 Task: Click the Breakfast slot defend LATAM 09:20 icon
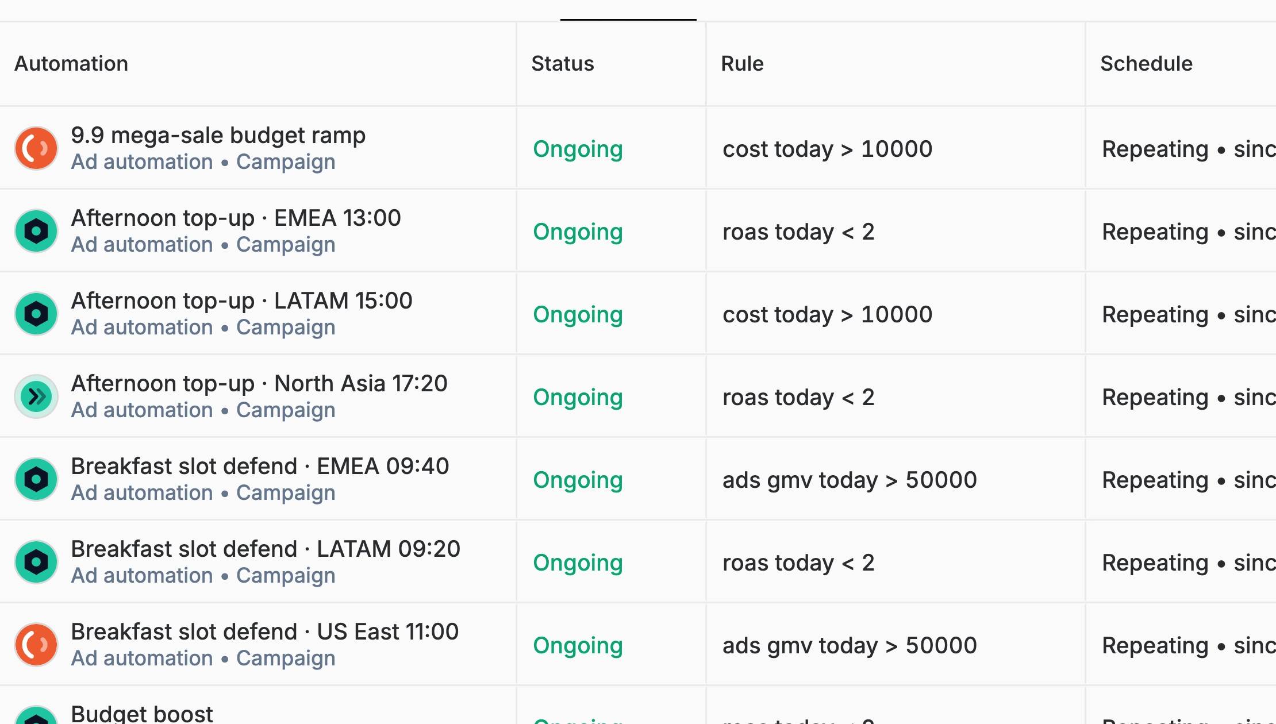pos(36,562)
